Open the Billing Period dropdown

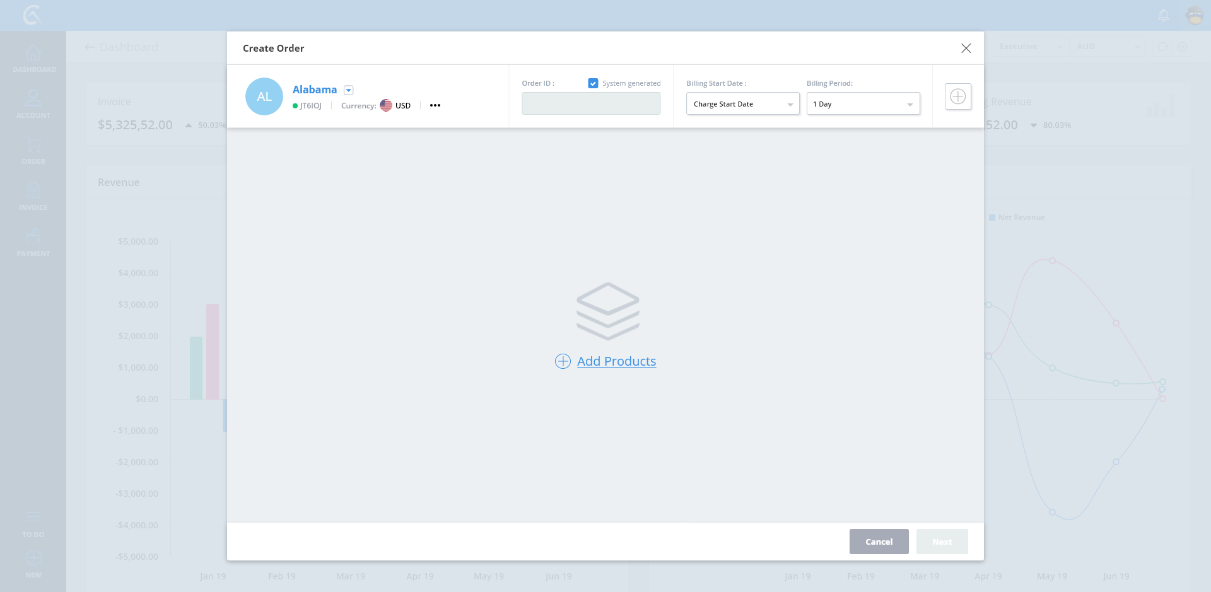point(863,104)
